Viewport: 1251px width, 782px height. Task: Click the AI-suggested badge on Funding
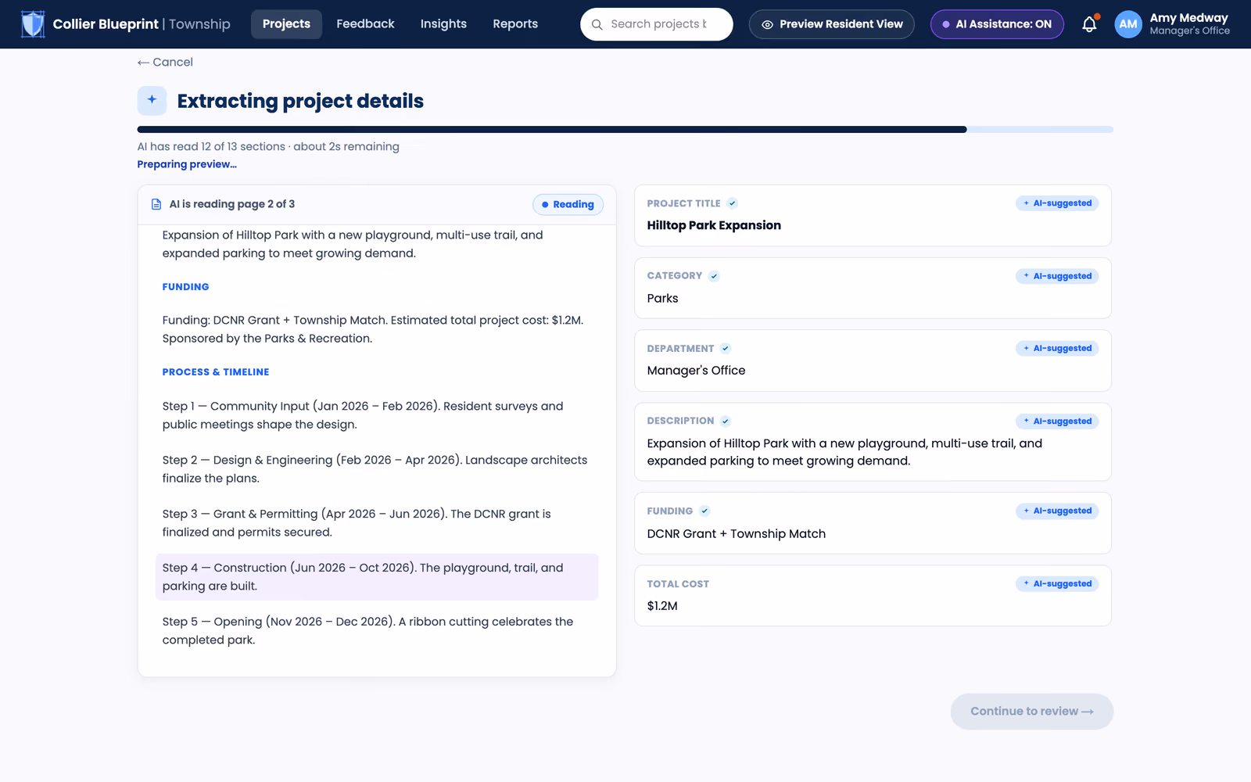(1057, 511)
